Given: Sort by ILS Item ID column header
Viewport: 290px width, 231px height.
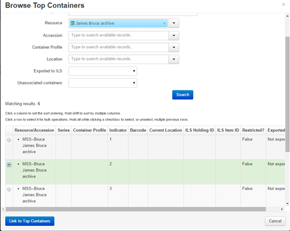Looking at the screenshot, I should pyautogui.click(x=228, y=131).
